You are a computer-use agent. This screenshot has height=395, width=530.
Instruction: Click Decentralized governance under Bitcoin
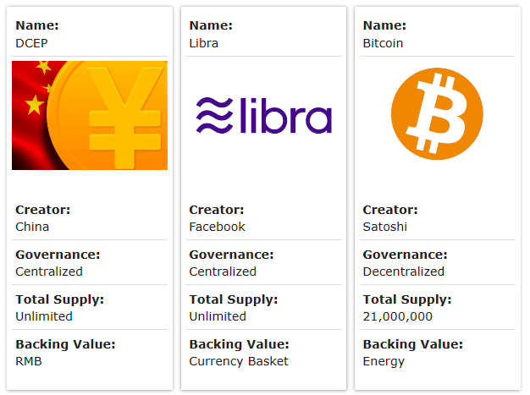[404, 272]
